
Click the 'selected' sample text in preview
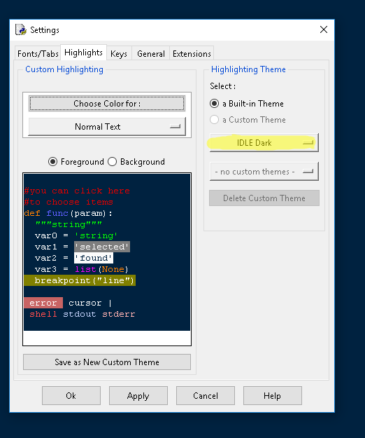point(102,247)
